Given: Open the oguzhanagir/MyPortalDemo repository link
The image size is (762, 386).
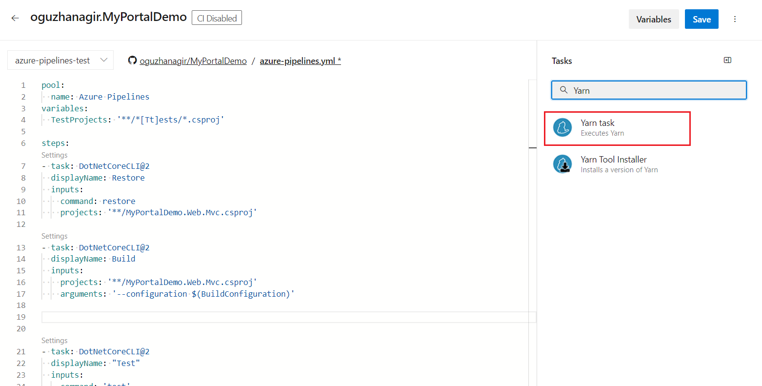Looking at the screenshot, I should 193,61.
